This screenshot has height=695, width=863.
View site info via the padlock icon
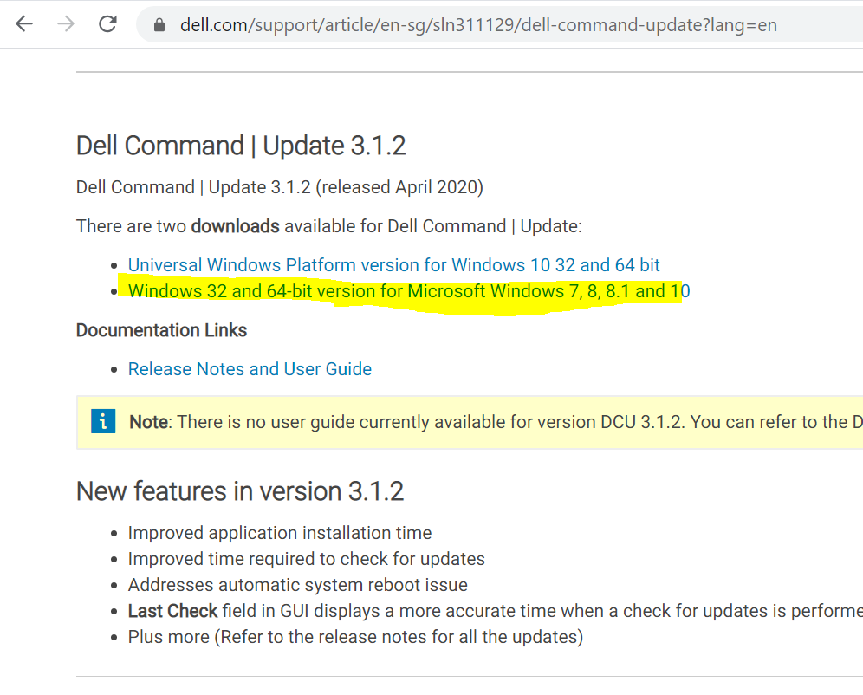pyautogui.click(x=159, y=25)
